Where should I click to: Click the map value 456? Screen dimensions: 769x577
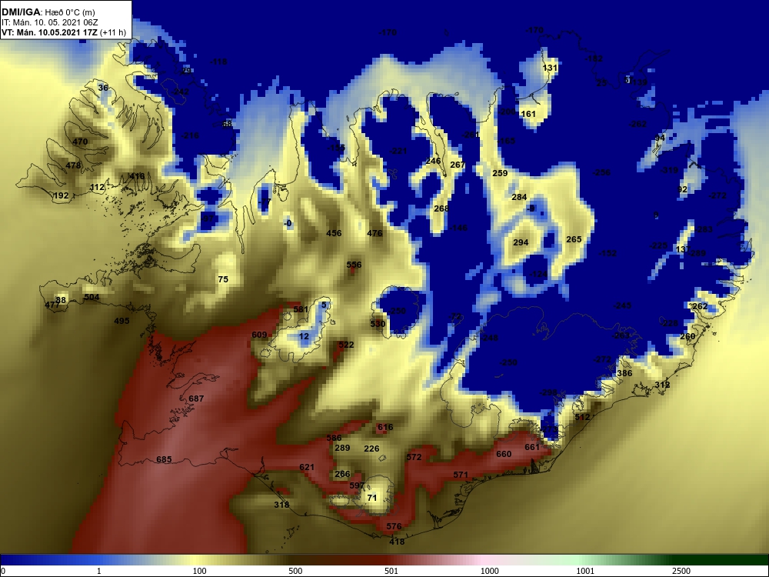click(x=334, y=234)
